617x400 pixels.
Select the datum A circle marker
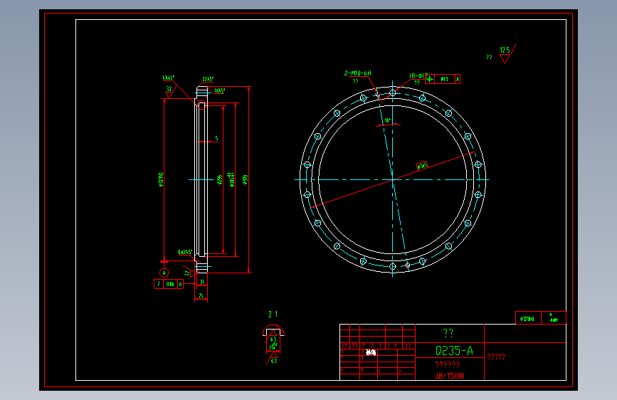(x=164, y=273)
